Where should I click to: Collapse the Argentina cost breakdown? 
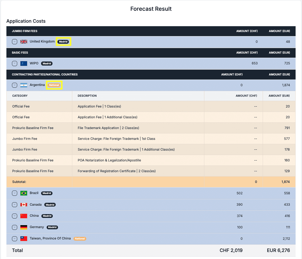pos(15,85)
